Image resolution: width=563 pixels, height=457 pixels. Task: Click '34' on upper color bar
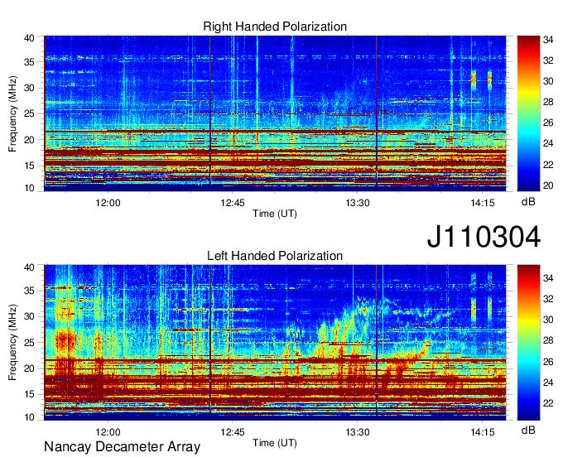(x=548, y=41)
